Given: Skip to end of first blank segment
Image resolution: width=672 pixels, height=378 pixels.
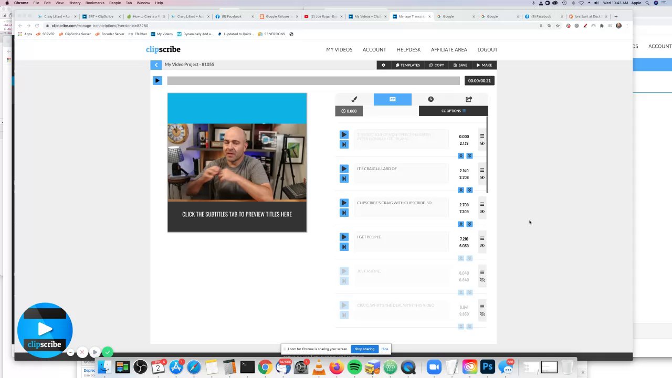Looking at the screenshot, I should (344, 144).
